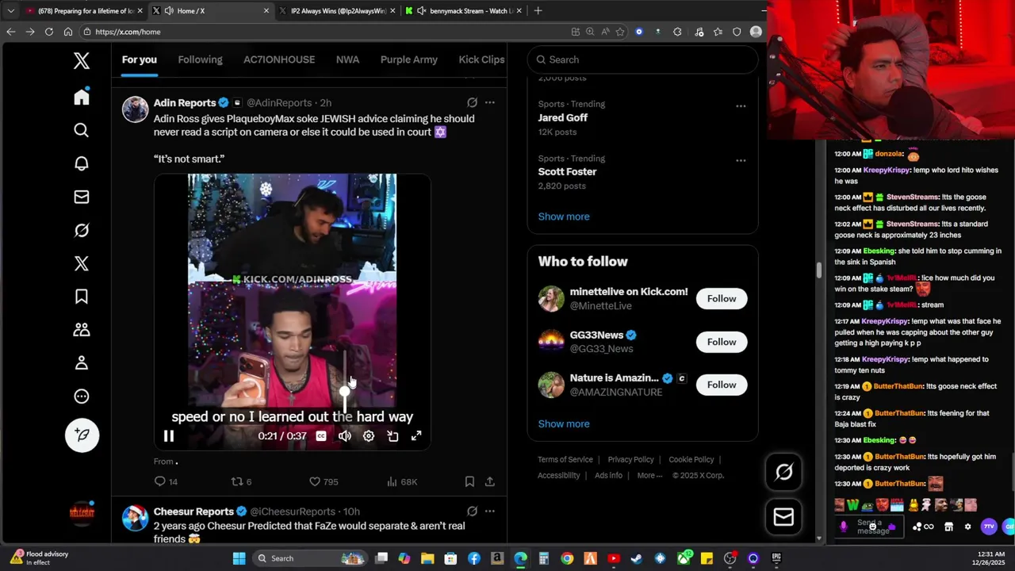Open File Explorer from taskbar

427,558
